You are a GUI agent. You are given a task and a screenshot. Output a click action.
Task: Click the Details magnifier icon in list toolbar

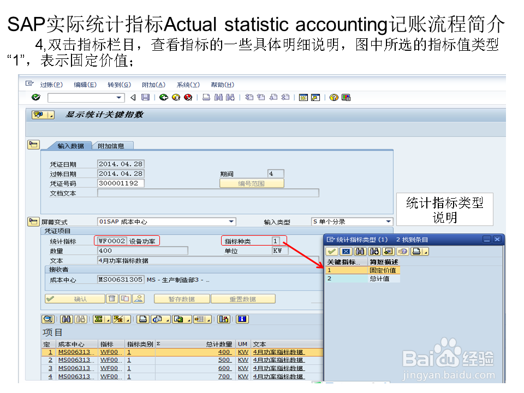[x=48, y=319]
